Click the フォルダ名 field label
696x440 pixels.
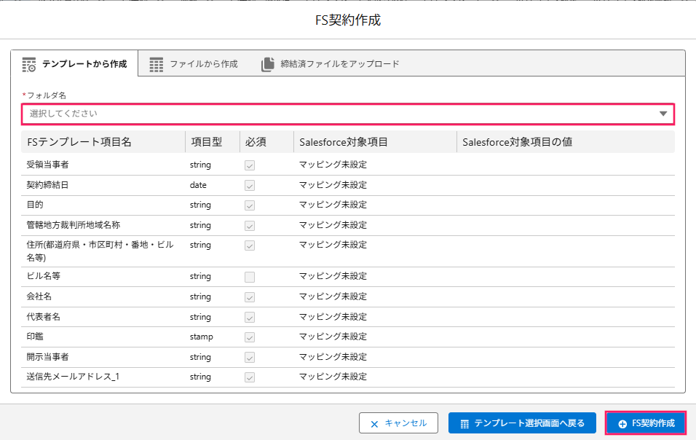pyautogui.click(x=47, y=95)
